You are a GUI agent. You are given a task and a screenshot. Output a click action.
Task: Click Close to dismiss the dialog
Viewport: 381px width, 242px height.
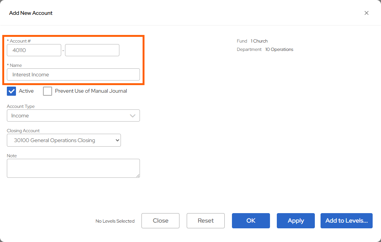(x=160, y=221)
